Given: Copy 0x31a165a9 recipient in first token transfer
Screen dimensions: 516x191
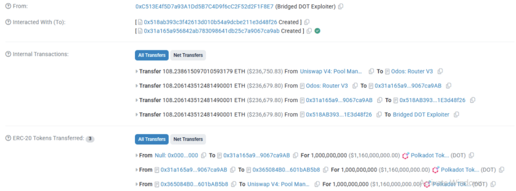Looking at the screenshot, I should tap(295, 155).
